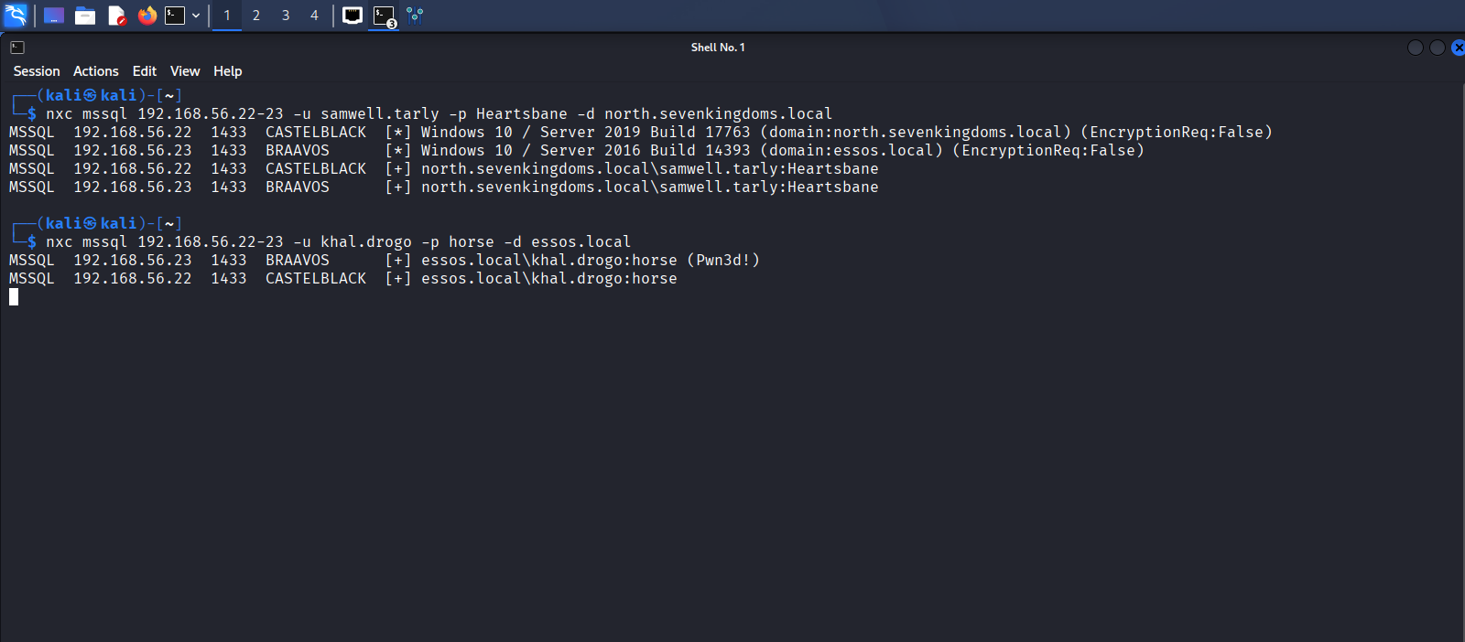Viewport: 1465px width, 642px height.
Task: Select workspace 1 in the panel
Action: (227, 16)
